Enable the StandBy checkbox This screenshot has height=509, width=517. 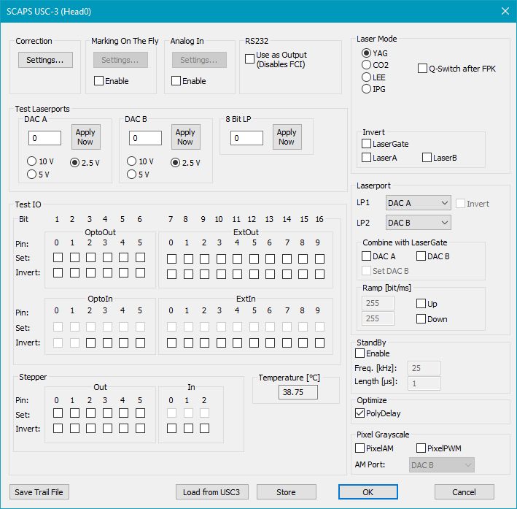[x=359, y=353]
